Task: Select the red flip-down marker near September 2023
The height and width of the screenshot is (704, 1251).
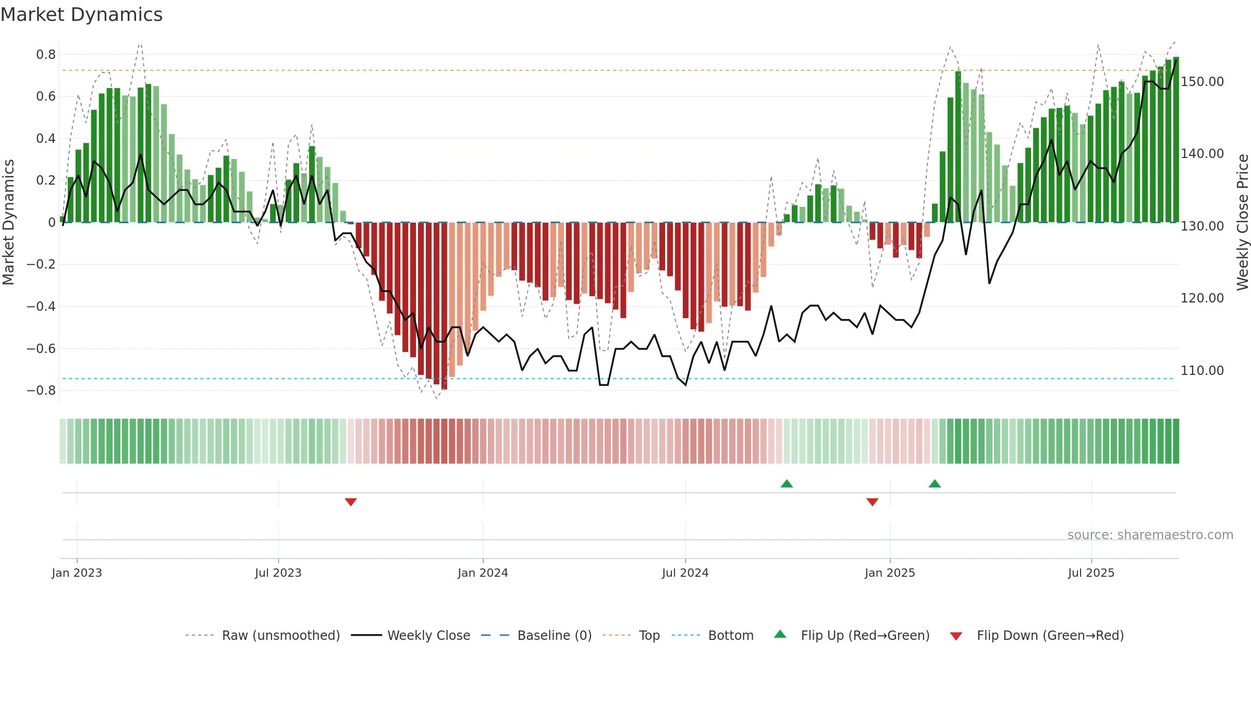Action: 351,502
